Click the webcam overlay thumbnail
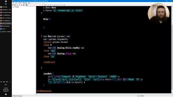Viewport: 173px width, 97px height. 159,14
